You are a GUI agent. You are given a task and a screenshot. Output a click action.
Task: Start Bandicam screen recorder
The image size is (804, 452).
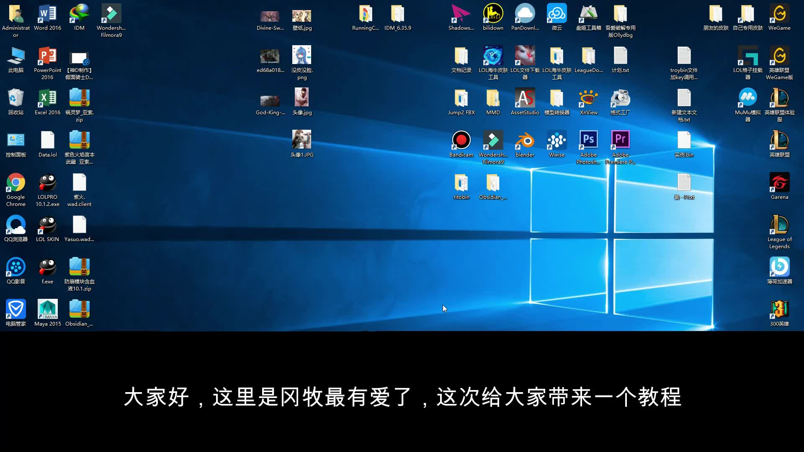(461, 140)
